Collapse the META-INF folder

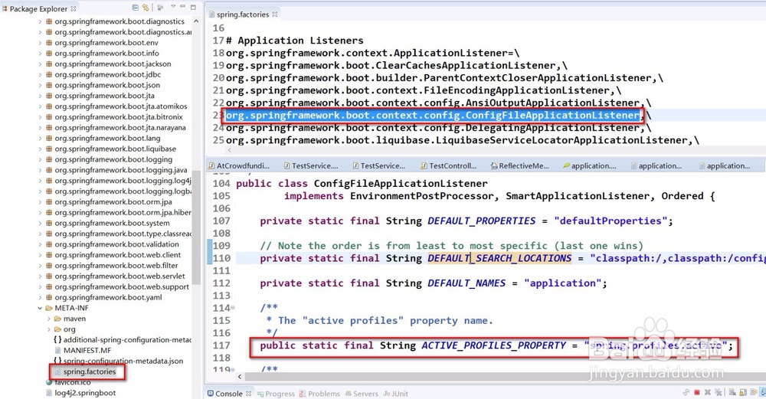pos(40,308)
